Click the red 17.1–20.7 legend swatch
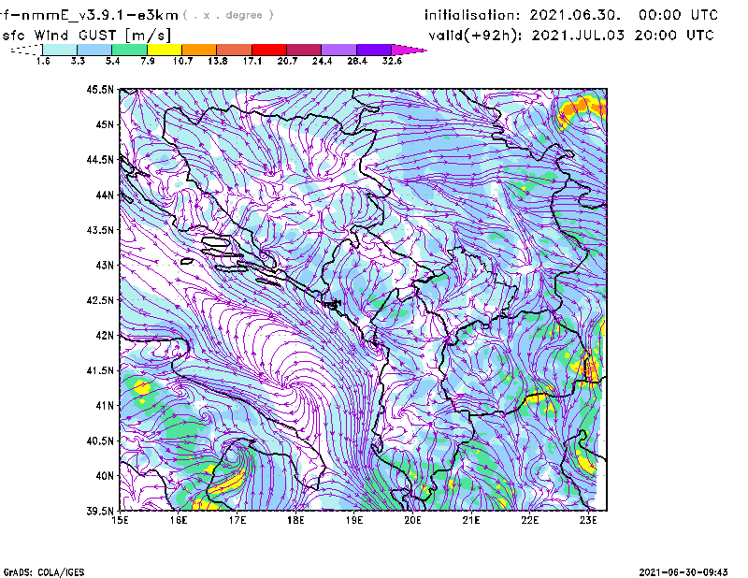This screenshot has height=578, width=748. [x=269, y=50]
